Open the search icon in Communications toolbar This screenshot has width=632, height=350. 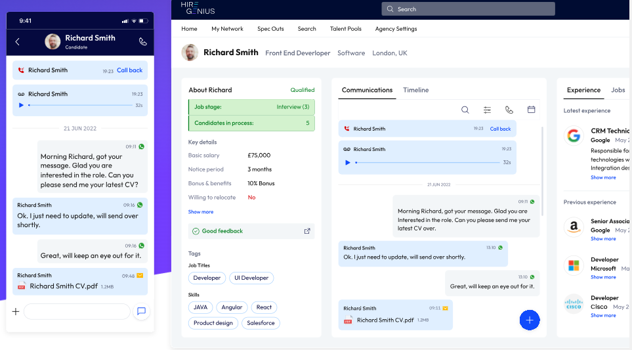[465, 110]
